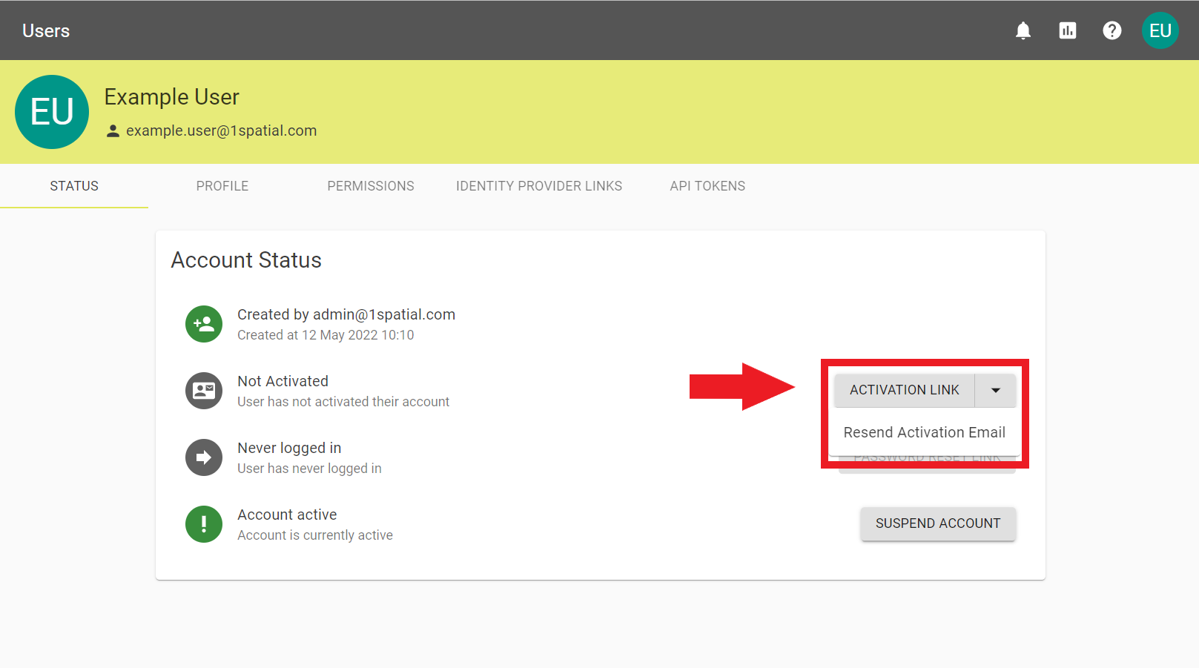1199x668 pixels.
Task: Open the help question mark icon
Action: pos(1112,30)
